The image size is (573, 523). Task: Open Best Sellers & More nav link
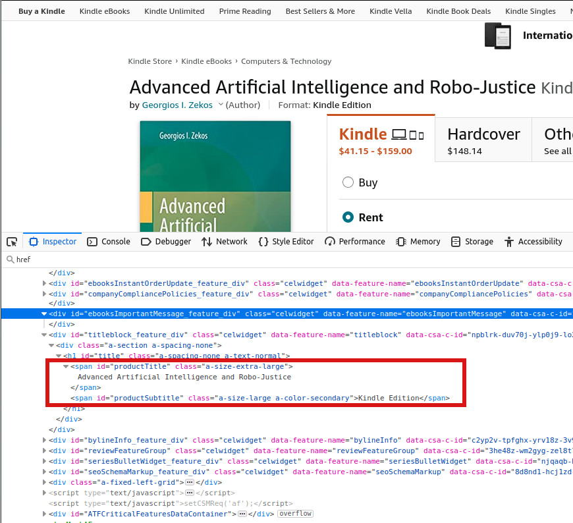coord(320,11)
